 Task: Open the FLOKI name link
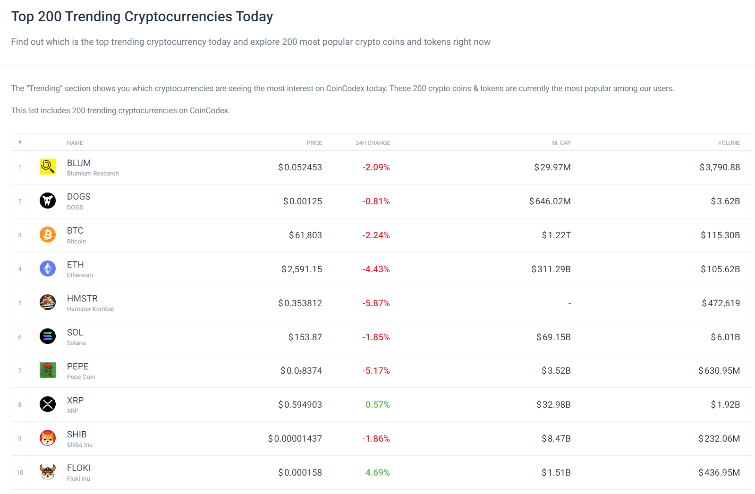[x=79, y=468]
